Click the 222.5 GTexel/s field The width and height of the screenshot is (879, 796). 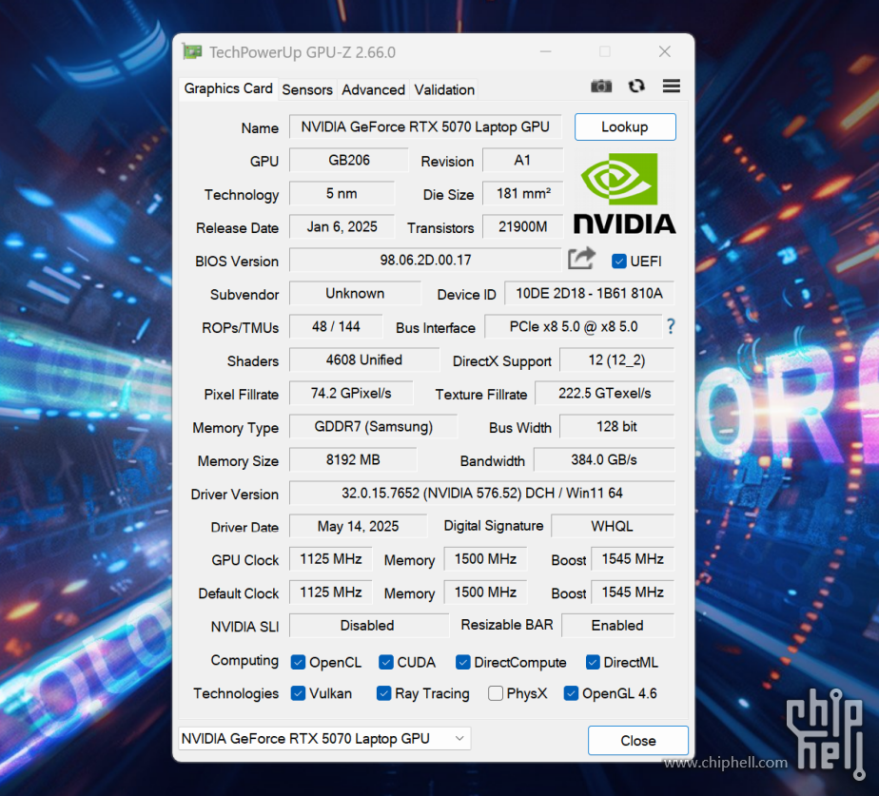tap(604, 393)
